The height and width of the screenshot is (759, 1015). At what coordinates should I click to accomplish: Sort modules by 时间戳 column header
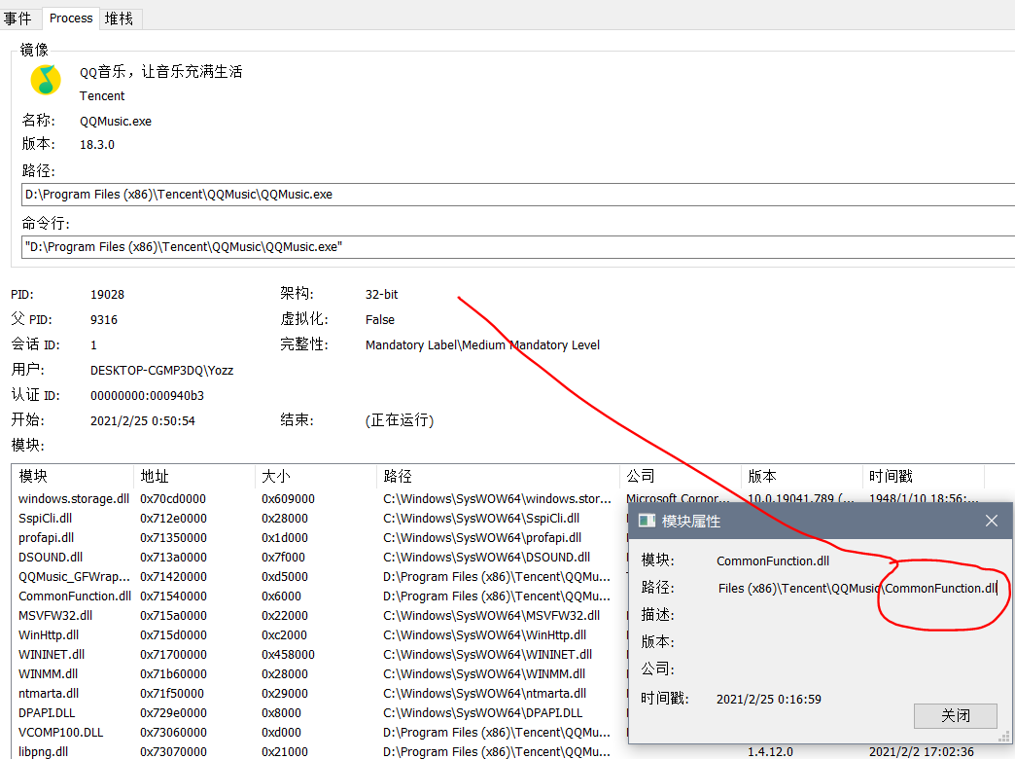click(923, 477)
